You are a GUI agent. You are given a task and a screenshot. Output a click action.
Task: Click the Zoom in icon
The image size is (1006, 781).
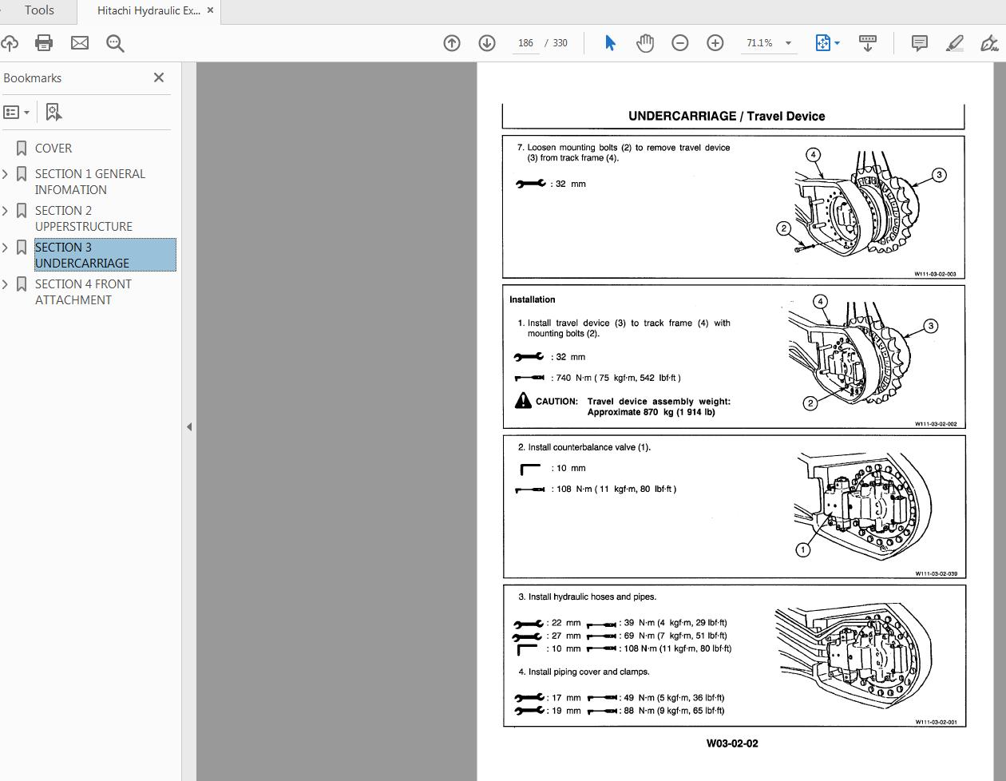(715, 43)
